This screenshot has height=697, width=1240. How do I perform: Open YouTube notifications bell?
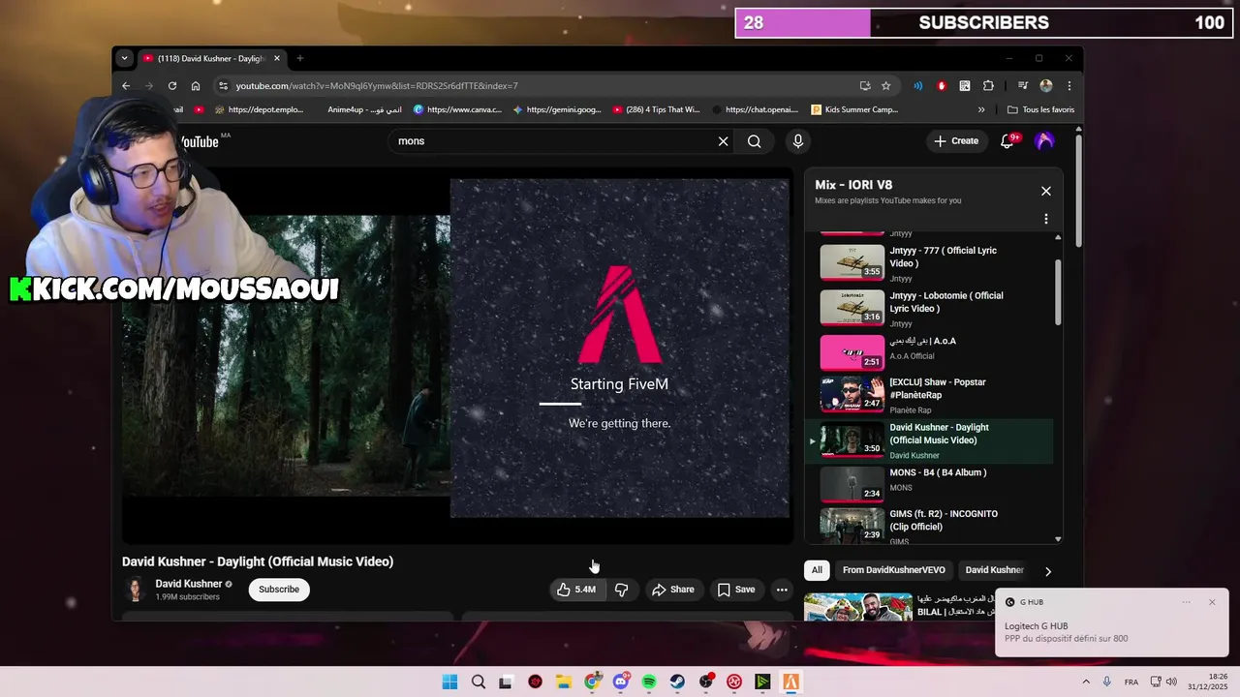pyautogui.click(x=1007, y=141)
